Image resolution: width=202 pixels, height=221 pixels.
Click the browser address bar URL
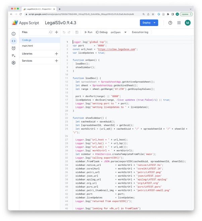[81, 14]
